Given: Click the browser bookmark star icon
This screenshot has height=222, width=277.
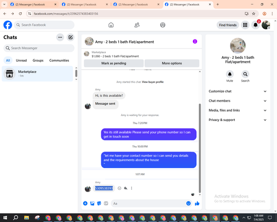Looking at the screenshot, I should tap(254, 14).
